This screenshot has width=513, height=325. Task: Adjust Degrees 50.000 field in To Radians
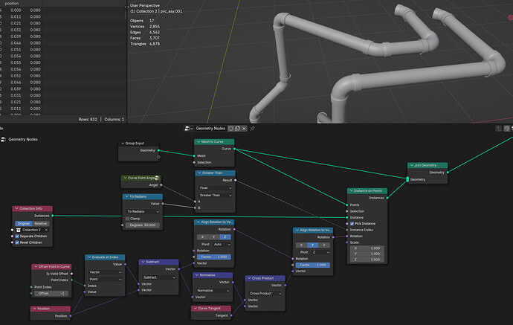143,225
